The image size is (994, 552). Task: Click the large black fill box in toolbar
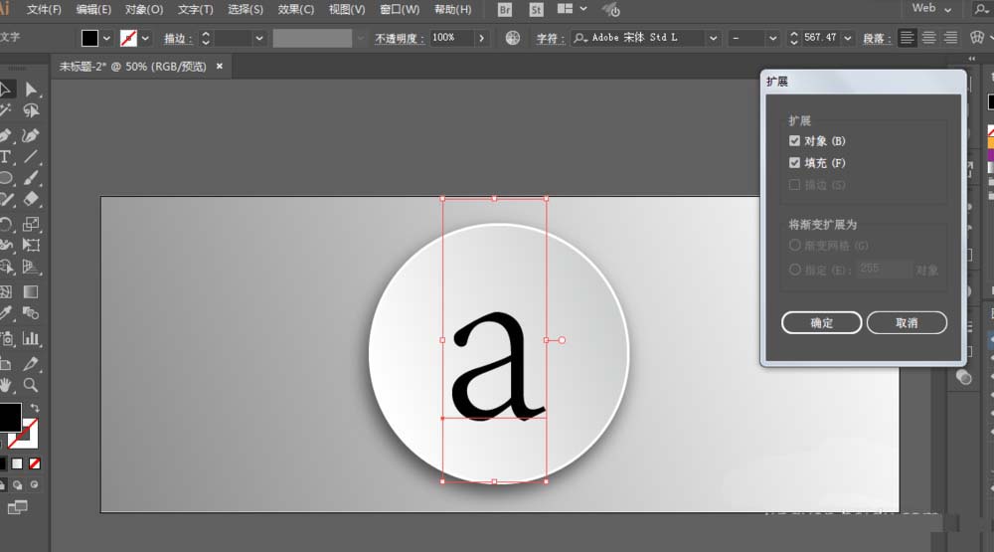pos(10,417)
